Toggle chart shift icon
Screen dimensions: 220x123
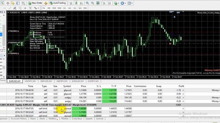109,3
